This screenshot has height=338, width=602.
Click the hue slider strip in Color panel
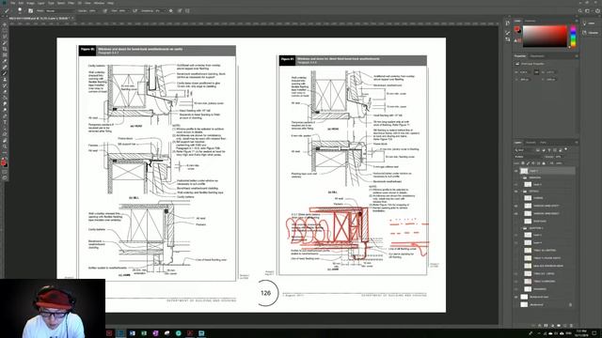point(573,36)
